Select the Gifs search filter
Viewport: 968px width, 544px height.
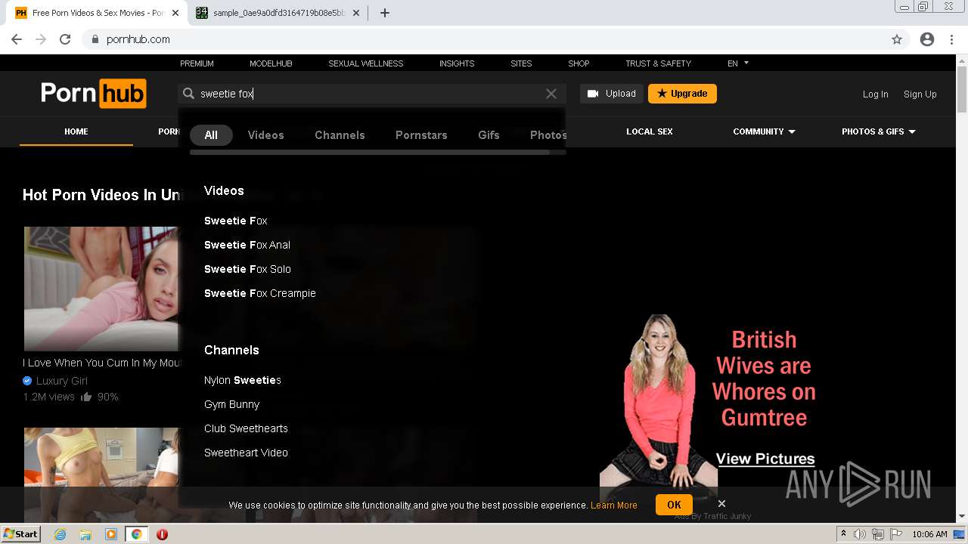489,135
